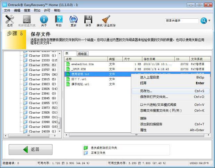Click the 返回 back button

31,149
